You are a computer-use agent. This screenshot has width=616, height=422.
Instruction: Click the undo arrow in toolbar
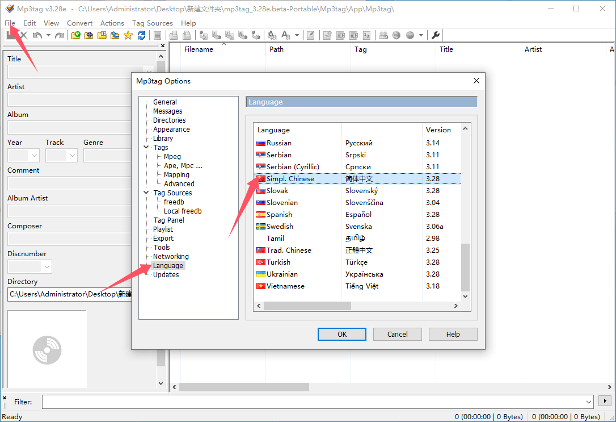(37, 35)
